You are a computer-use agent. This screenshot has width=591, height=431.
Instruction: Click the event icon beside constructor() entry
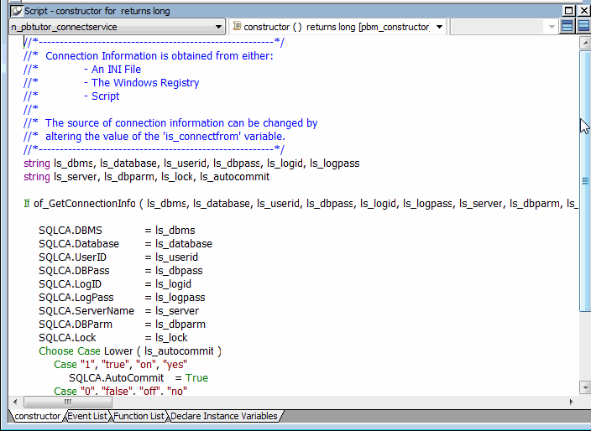pos(236,27)
